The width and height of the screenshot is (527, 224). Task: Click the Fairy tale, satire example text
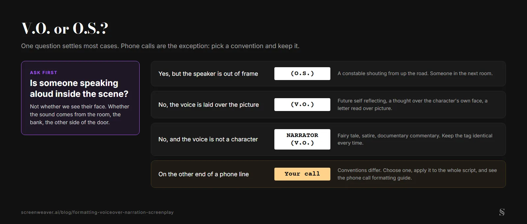pos(415,139)
